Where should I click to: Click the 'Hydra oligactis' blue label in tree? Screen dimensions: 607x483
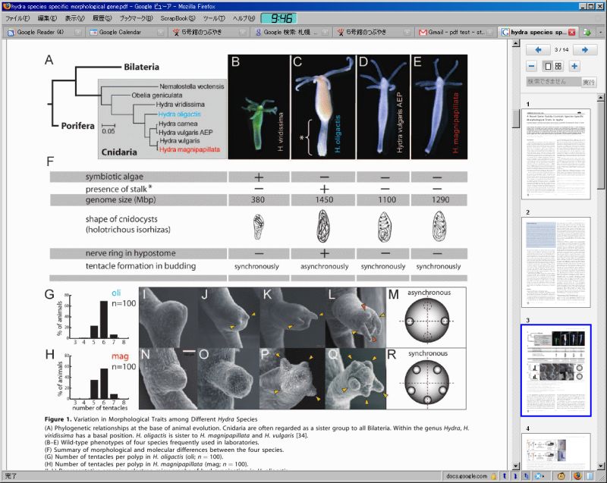[179, 114]
